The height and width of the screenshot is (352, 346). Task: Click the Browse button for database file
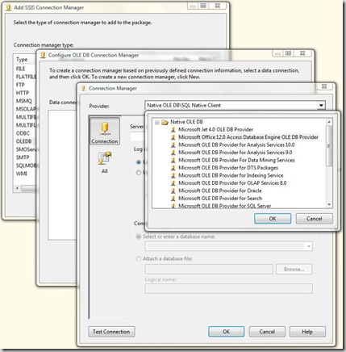(x=294, y=269)
